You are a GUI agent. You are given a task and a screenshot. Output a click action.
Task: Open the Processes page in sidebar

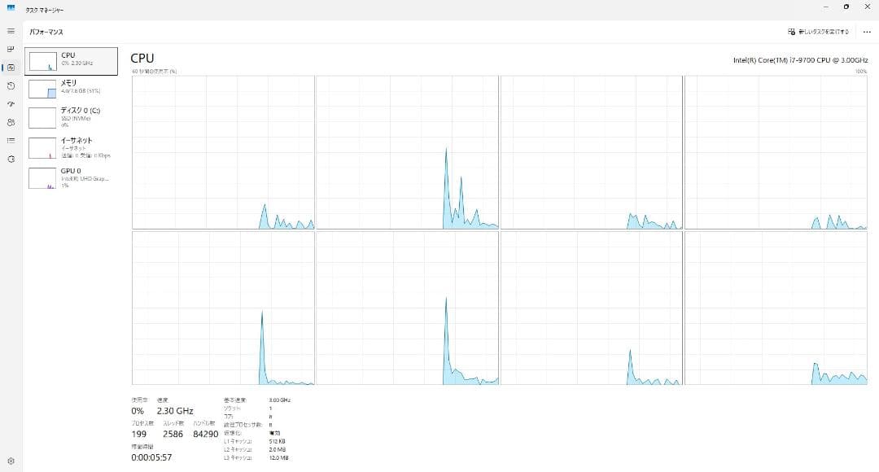(11, 49)
